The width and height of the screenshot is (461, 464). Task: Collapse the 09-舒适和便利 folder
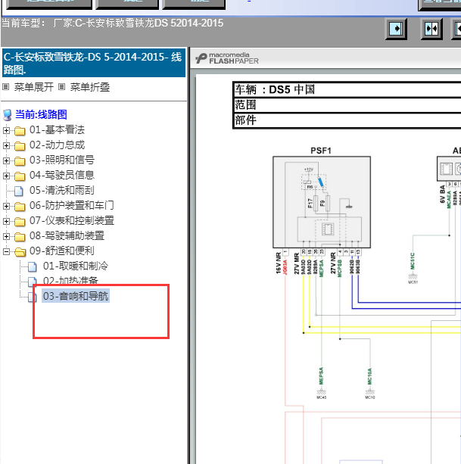pos(6,251)
